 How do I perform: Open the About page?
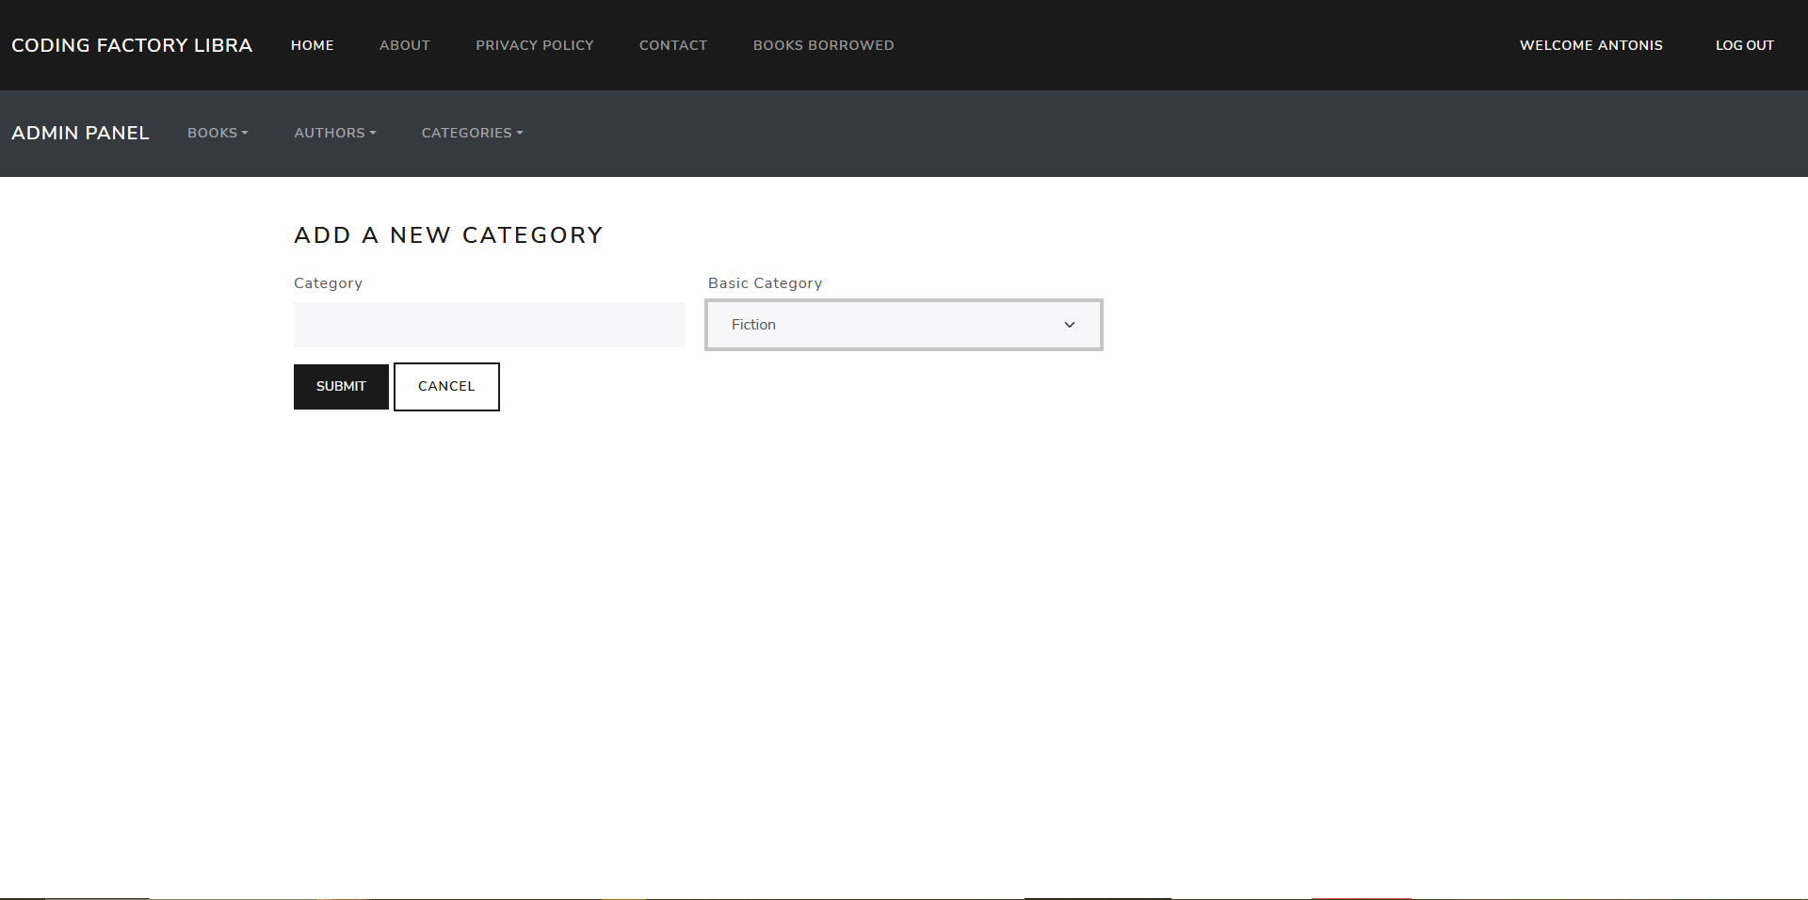(404, 45)
